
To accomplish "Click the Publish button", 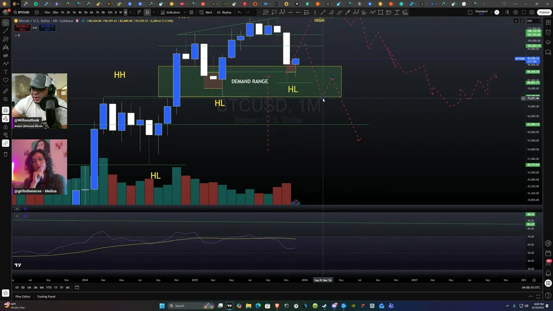I will pos(544,12).
